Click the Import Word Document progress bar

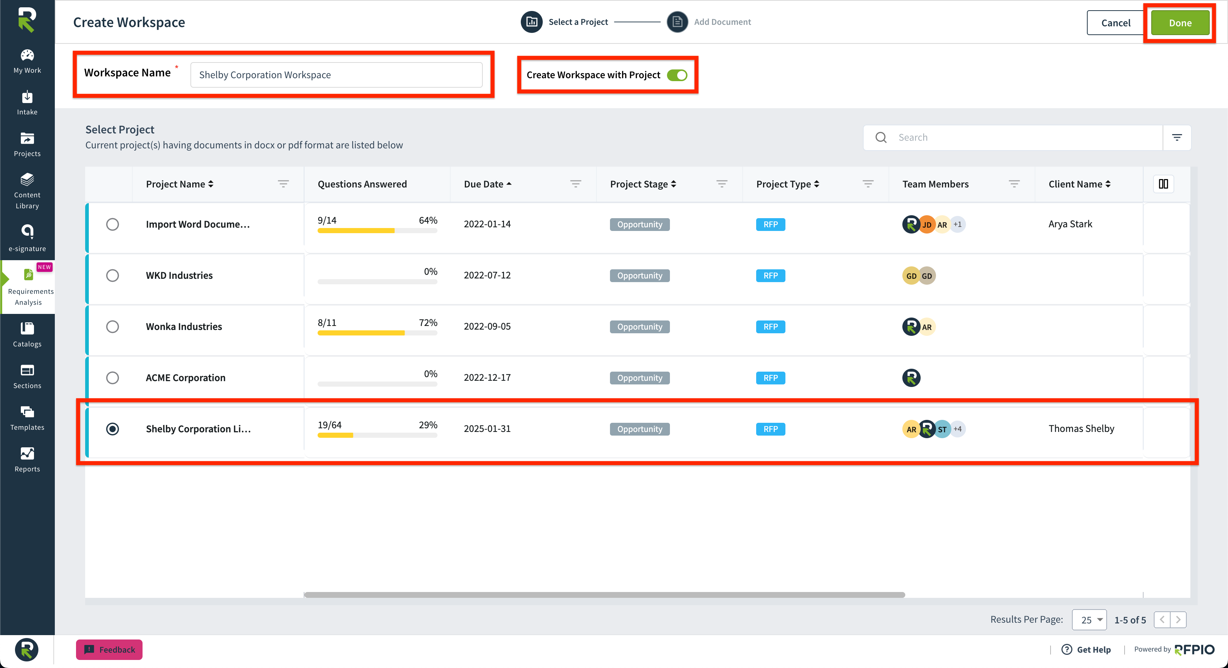(x=377, y=231)
